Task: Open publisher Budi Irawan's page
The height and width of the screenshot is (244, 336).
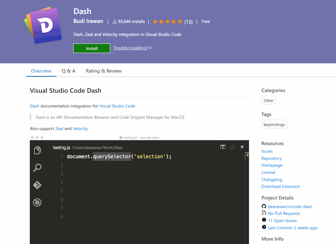Action: pos(88,21)
